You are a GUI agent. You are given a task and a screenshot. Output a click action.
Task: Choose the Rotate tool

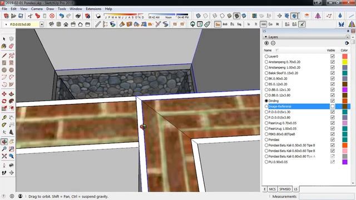4,101
